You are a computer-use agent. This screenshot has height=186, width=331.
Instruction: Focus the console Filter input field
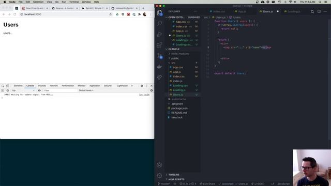[x=60, y=90]
